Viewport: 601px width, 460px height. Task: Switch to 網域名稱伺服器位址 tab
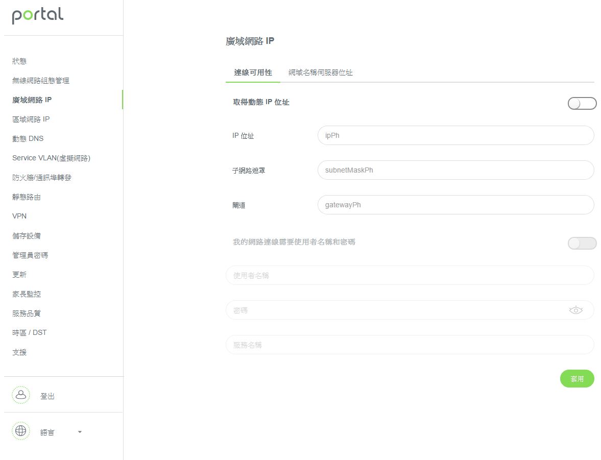[x=321, y=72]
